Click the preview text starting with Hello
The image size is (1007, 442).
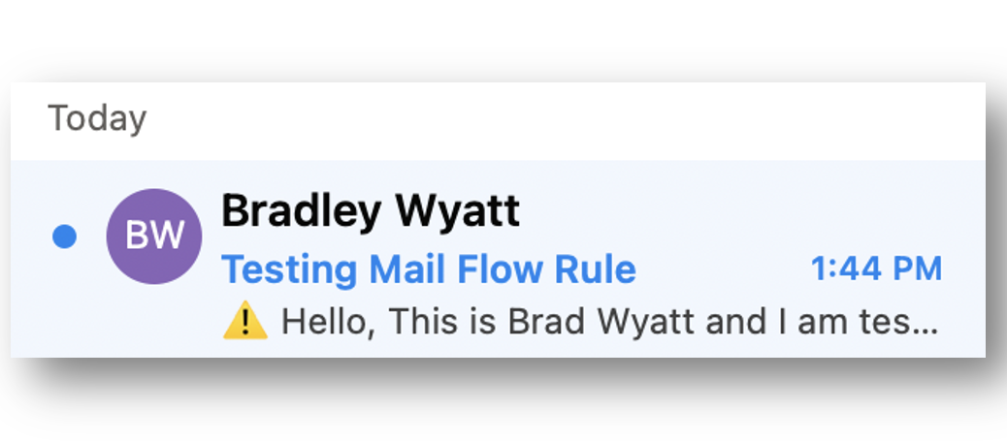tap(610, 322)
